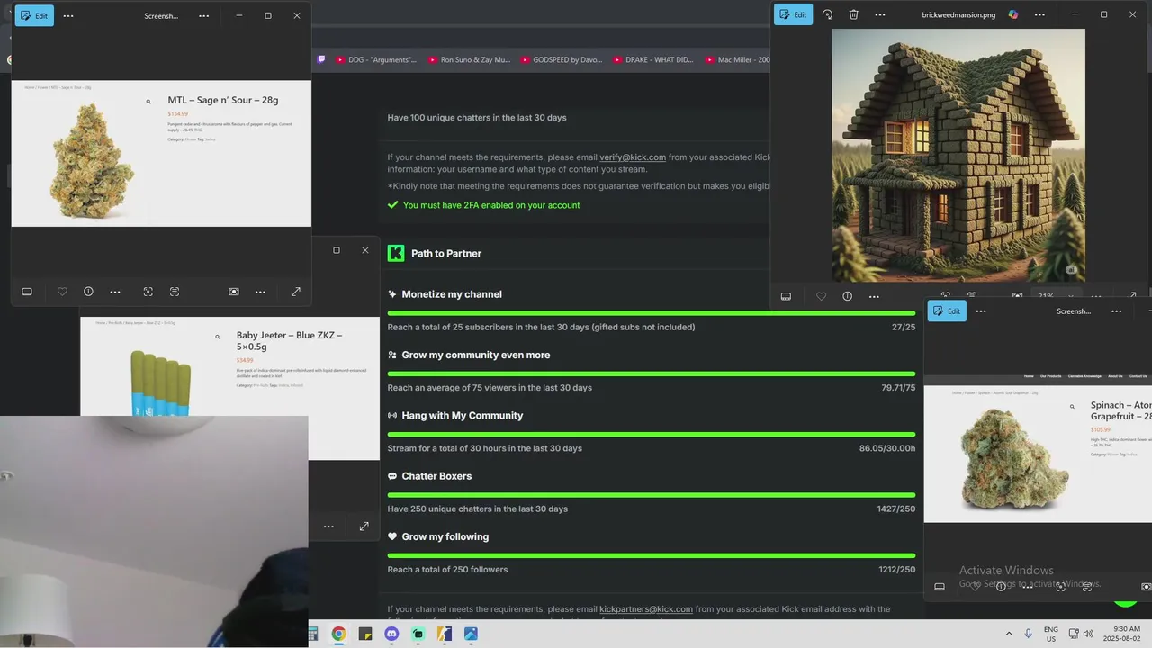
Task: Open more menu beside slideshow icon in MTL window
Action: pos(260,292)
